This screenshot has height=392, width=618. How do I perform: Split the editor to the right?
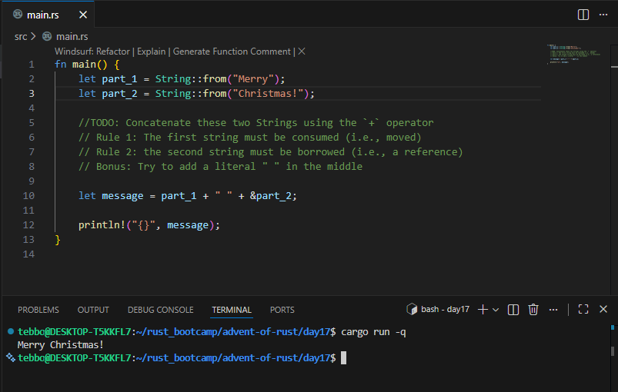click(x=583, y=15)
